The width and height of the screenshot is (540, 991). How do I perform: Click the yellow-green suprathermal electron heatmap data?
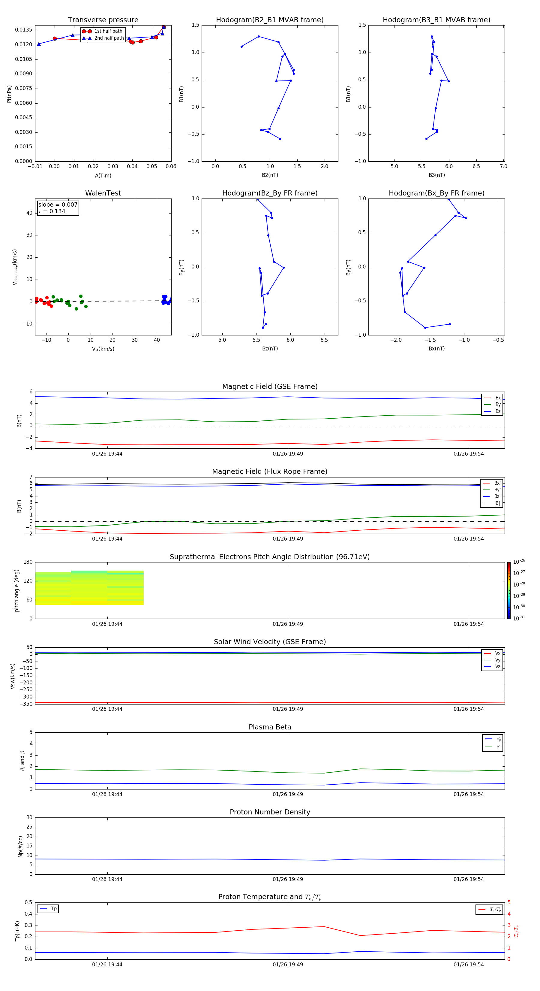pos(88,589)
